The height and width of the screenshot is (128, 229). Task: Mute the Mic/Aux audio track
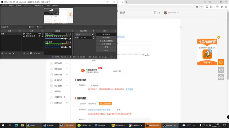point(66,39)
